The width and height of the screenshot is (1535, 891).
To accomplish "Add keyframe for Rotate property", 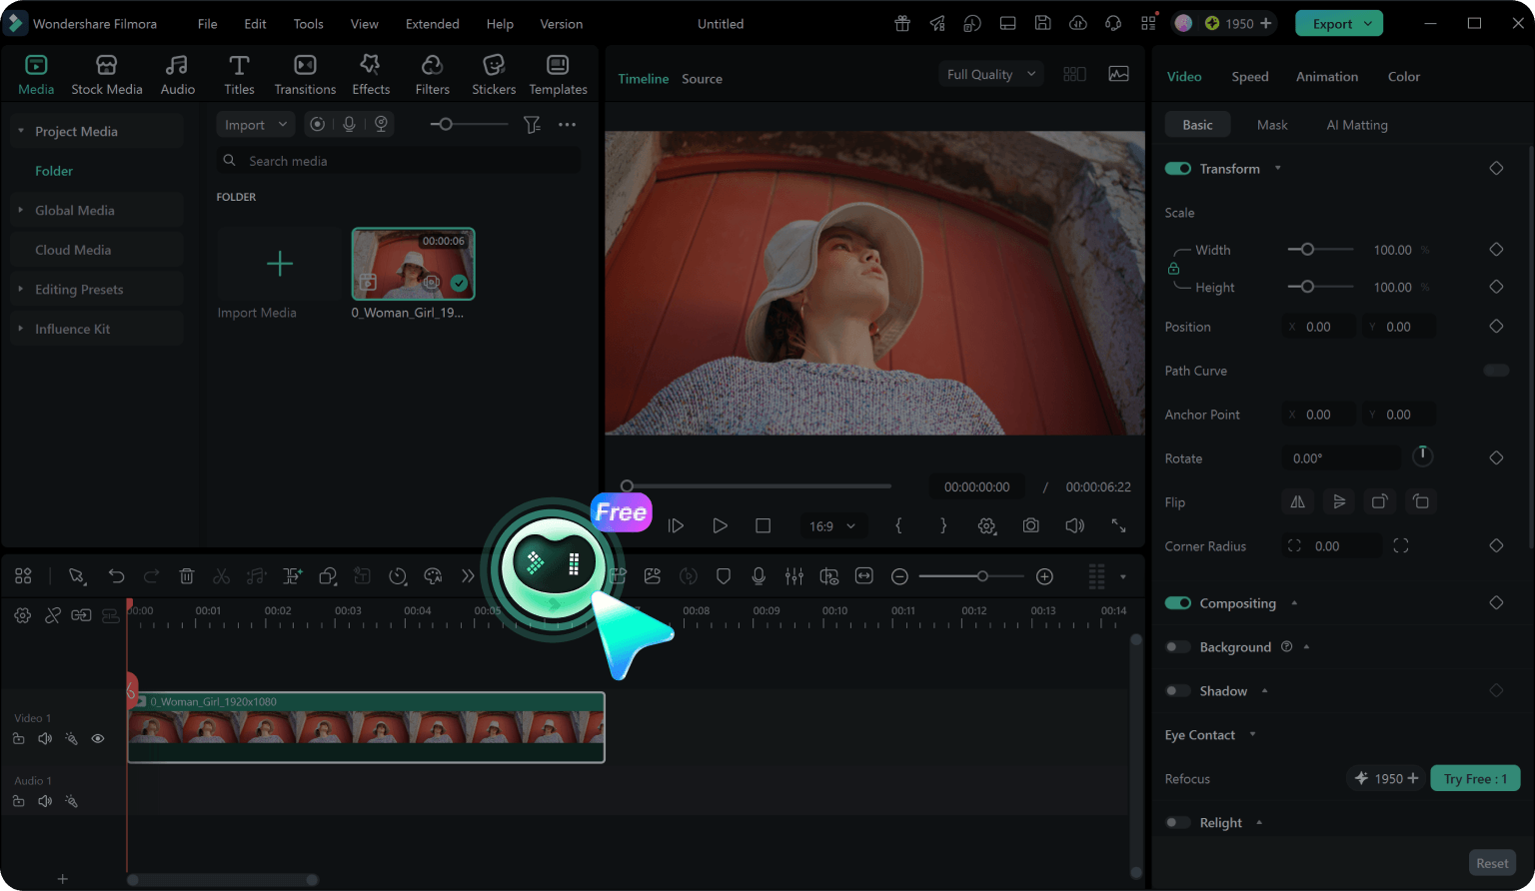I will pyautogui.click(x=1496, y=457).
